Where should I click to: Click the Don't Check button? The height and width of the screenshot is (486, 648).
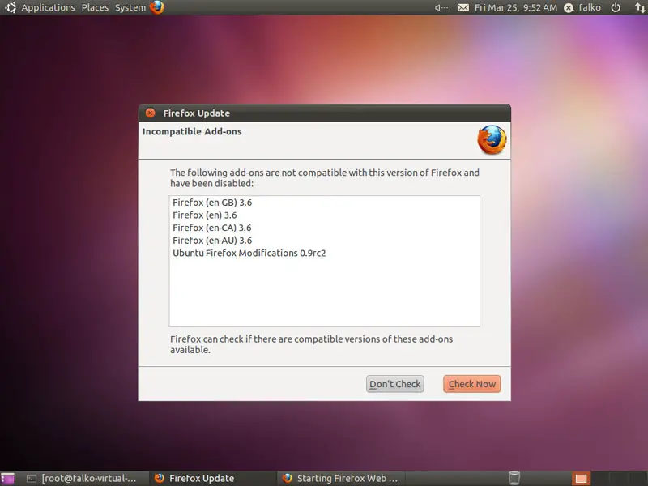[x=394, y=384]
